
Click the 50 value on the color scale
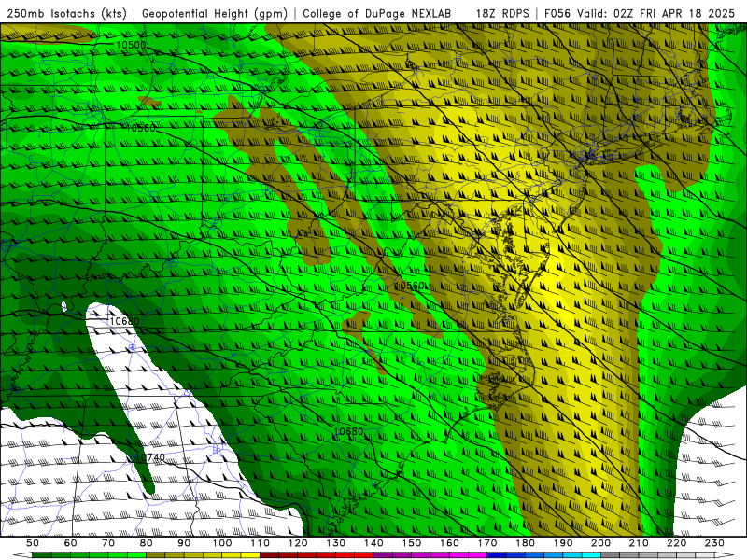coord(33,543)
